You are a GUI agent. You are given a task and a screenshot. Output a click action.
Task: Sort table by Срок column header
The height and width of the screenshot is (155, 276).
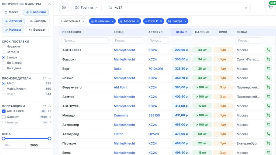[223, 32]
